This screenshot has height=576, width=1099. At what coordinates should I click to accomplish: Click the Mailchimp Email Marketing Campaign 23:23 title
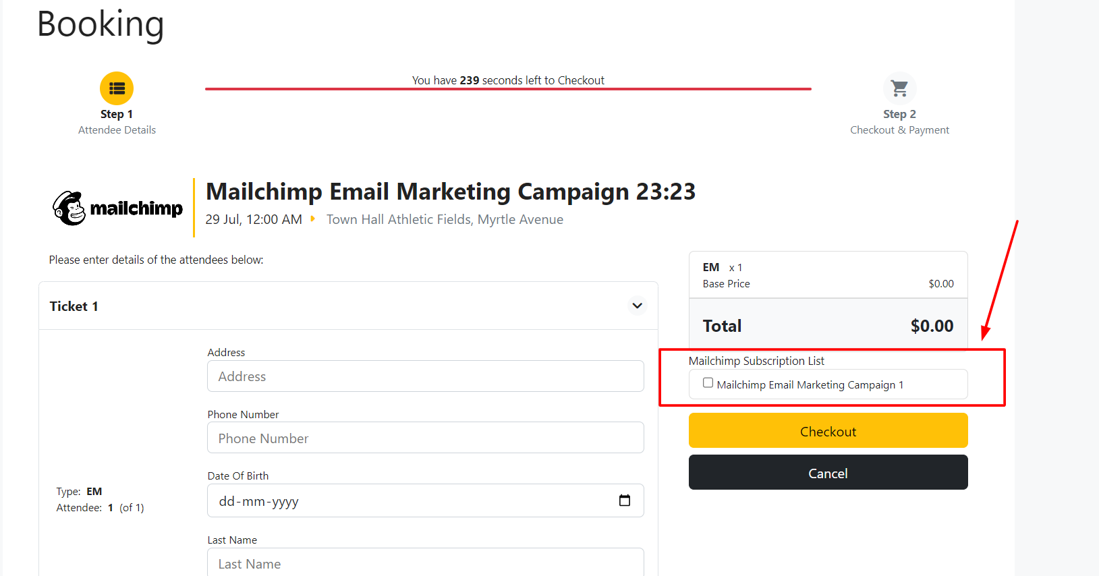[x=450, y=192]
